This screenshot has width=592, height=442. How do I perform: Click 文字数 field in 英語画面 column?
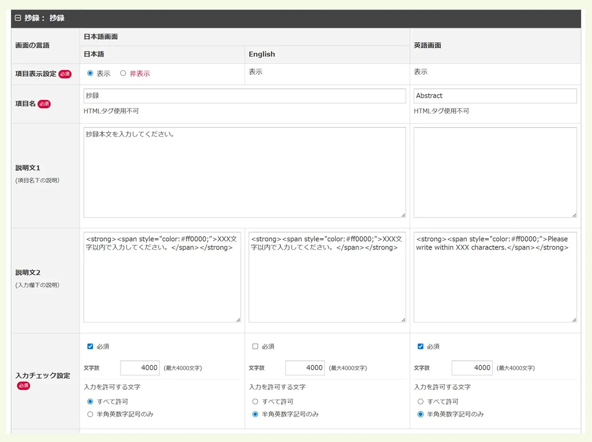(x=472, y=368)
